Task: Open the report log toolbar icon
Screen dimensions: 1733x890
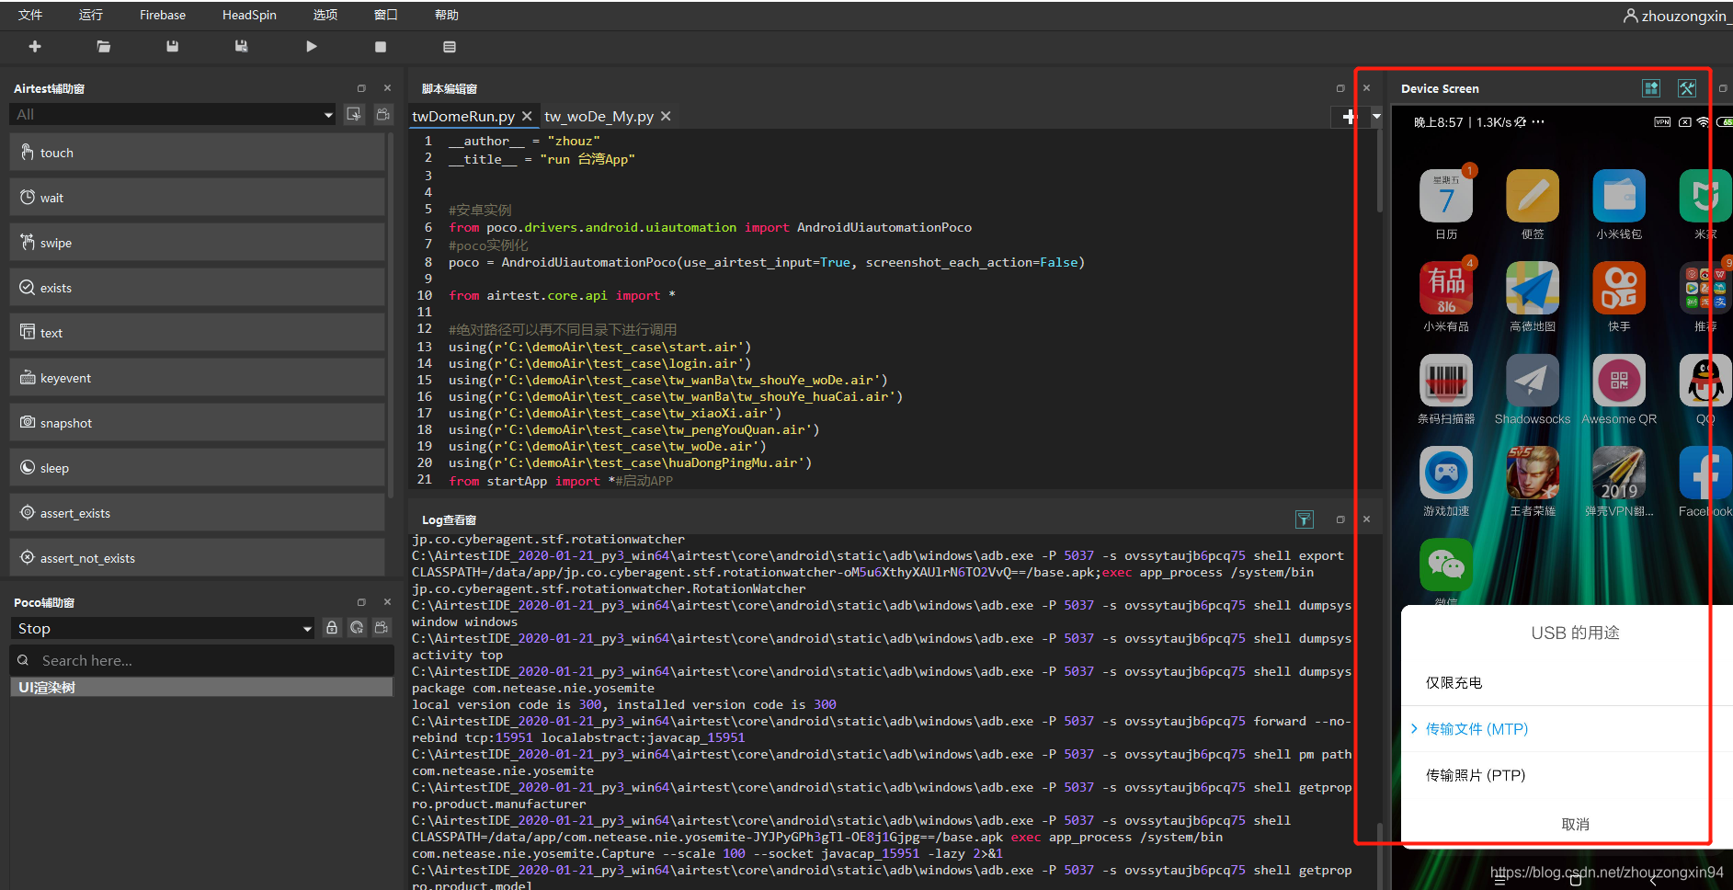Action: (x=450, y=46)
